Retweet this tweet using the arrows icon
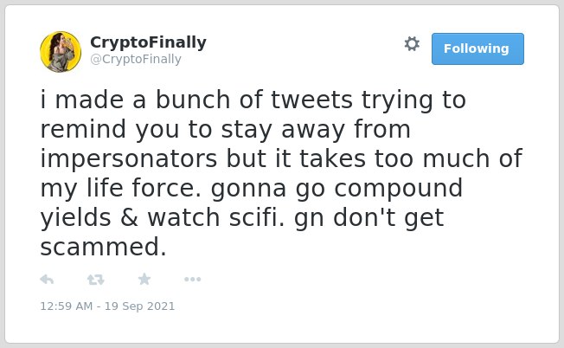Image resolution: width=564 pixels, height=348 pixels. 96,280
